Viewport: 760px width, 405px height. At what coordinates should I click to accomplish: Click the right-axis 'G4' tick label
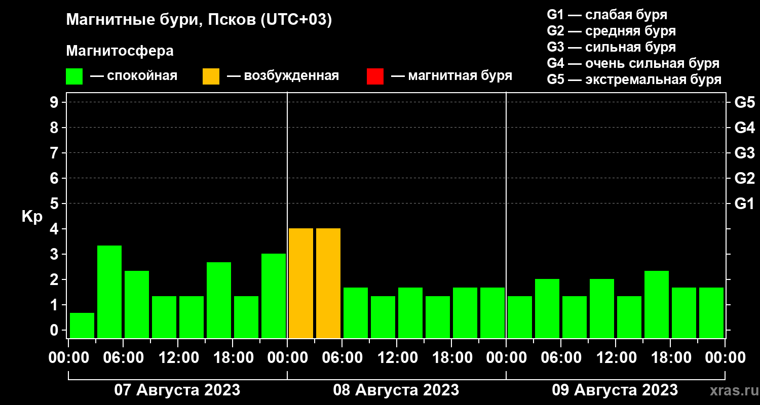[744, 128]
